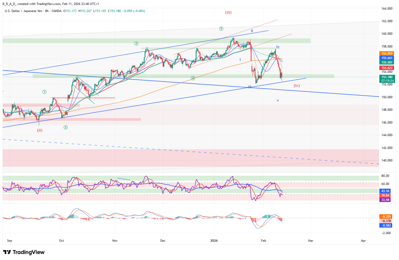Click the red (ii) wave label
The width and height of the screenshot is (399, 260).
(40, 130)
